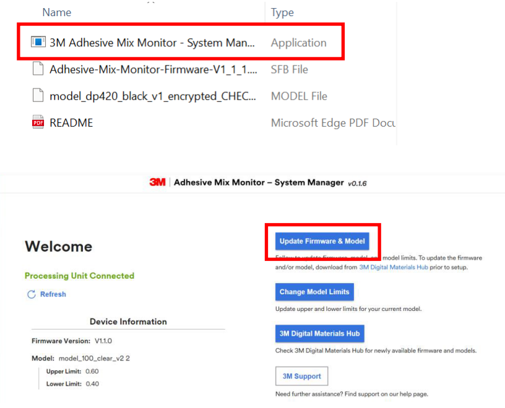Click the 3M Digital Materials Hub button
505x408 pixels.
(319, 333)
